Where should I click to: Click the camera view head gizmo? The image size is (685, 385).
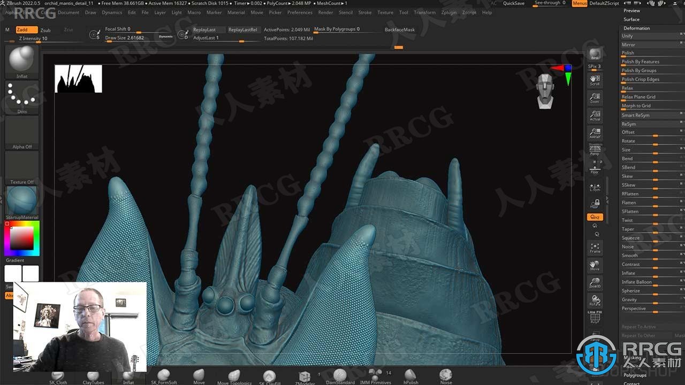(x=545, y=91)
